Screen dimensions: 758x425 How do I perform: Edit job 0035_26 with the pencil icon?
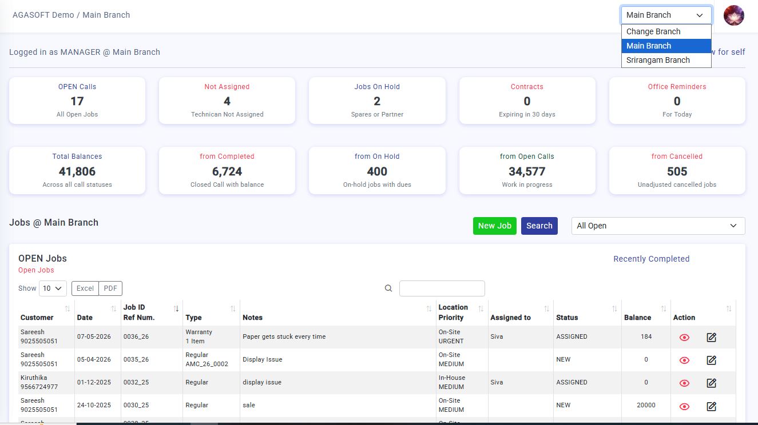(x=711, y=360)
